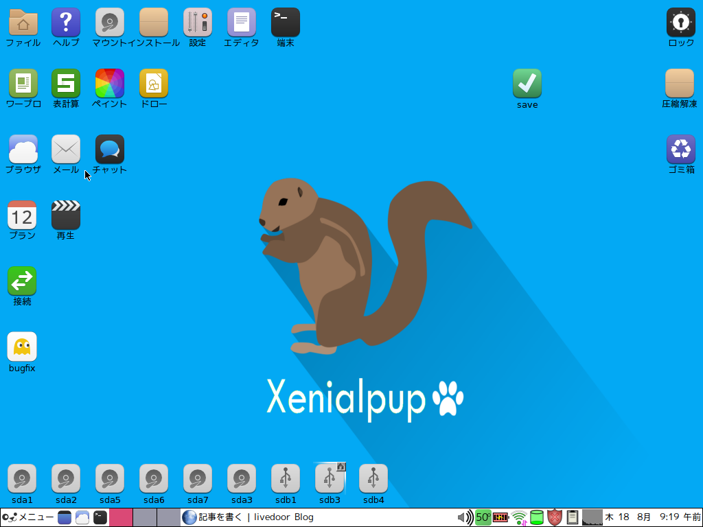Open the Wi-Fi network tray icon
The width and height of the screenshot is (703, 527).
(519, 517)
